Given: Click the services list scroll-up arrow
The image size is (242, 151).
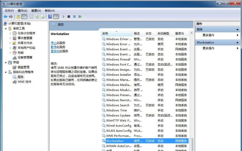Looking at the screenshot, I should click(x=191, y=33).
